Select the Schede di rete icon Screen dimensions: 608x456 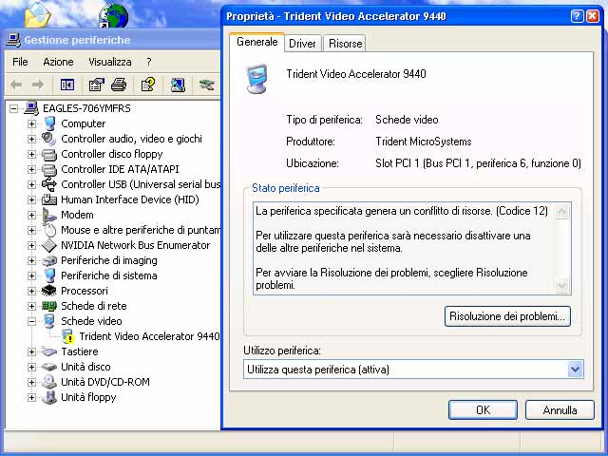click(x=49, y=306)
